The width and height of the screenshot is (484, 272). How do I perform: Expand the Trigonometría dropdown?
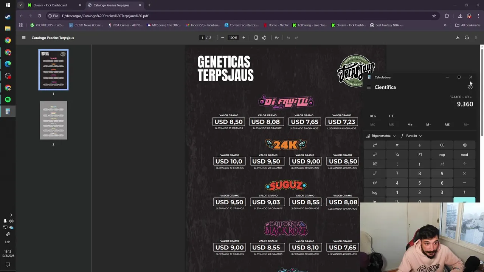pyautogui.click(x=381, y=136)
